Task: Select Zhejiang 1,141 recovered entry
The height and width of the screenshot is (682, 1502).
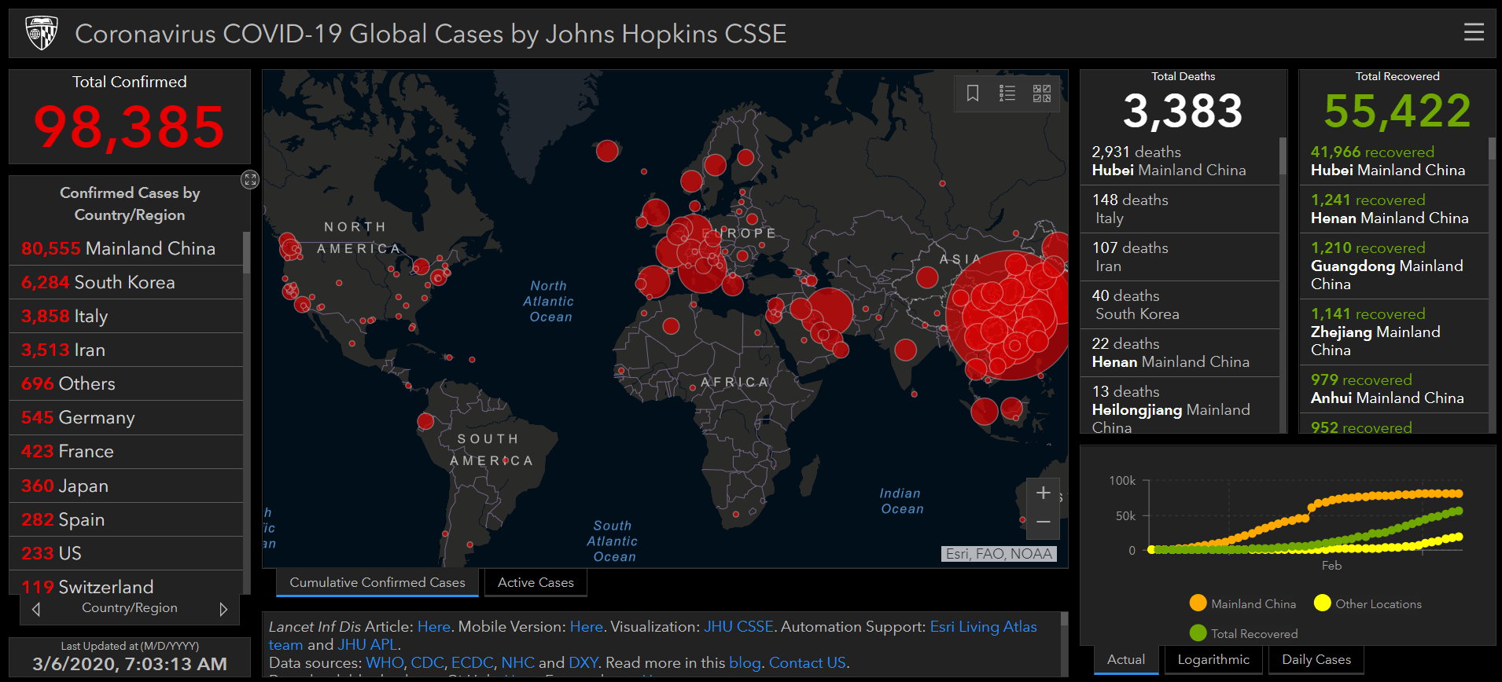Action: coord(1393,332)
